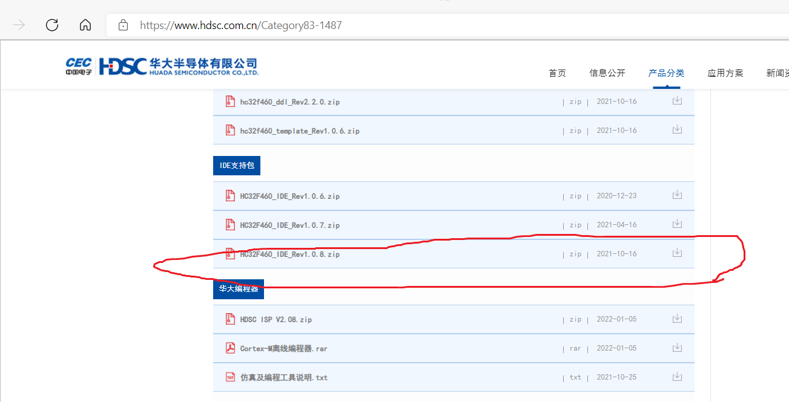This screenshot has width=789, height=402.
Task: Open 应用方案 menu item
Action: pos(725,73)
